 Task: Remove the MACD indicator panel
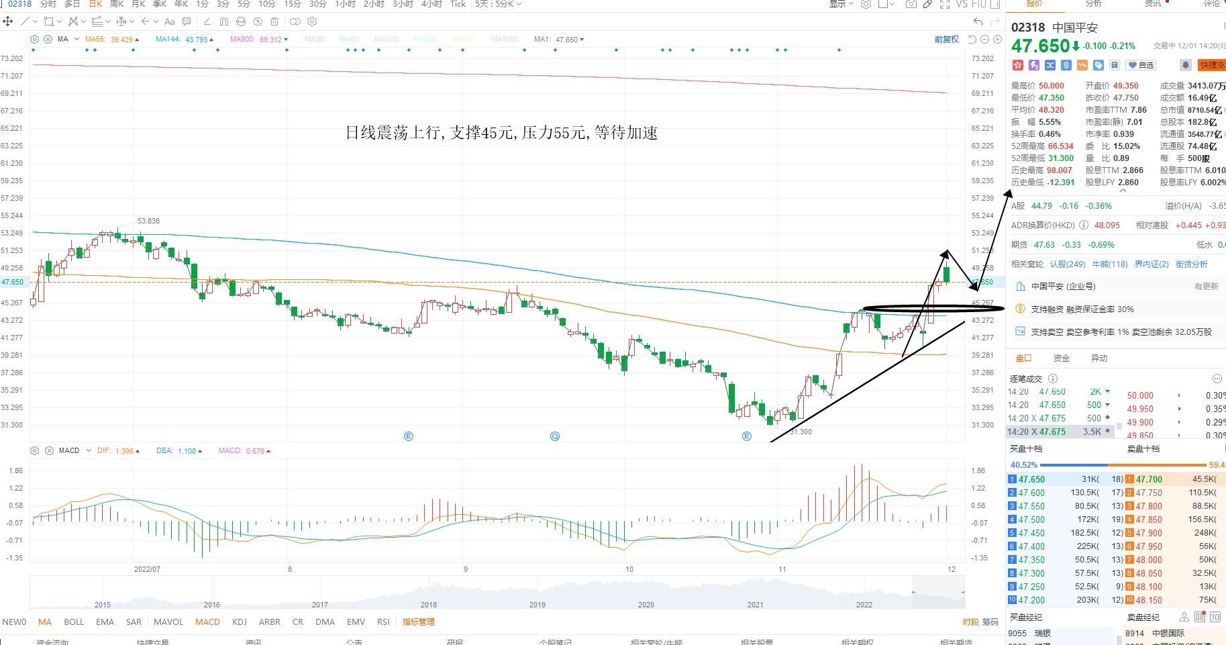point(48,451)
